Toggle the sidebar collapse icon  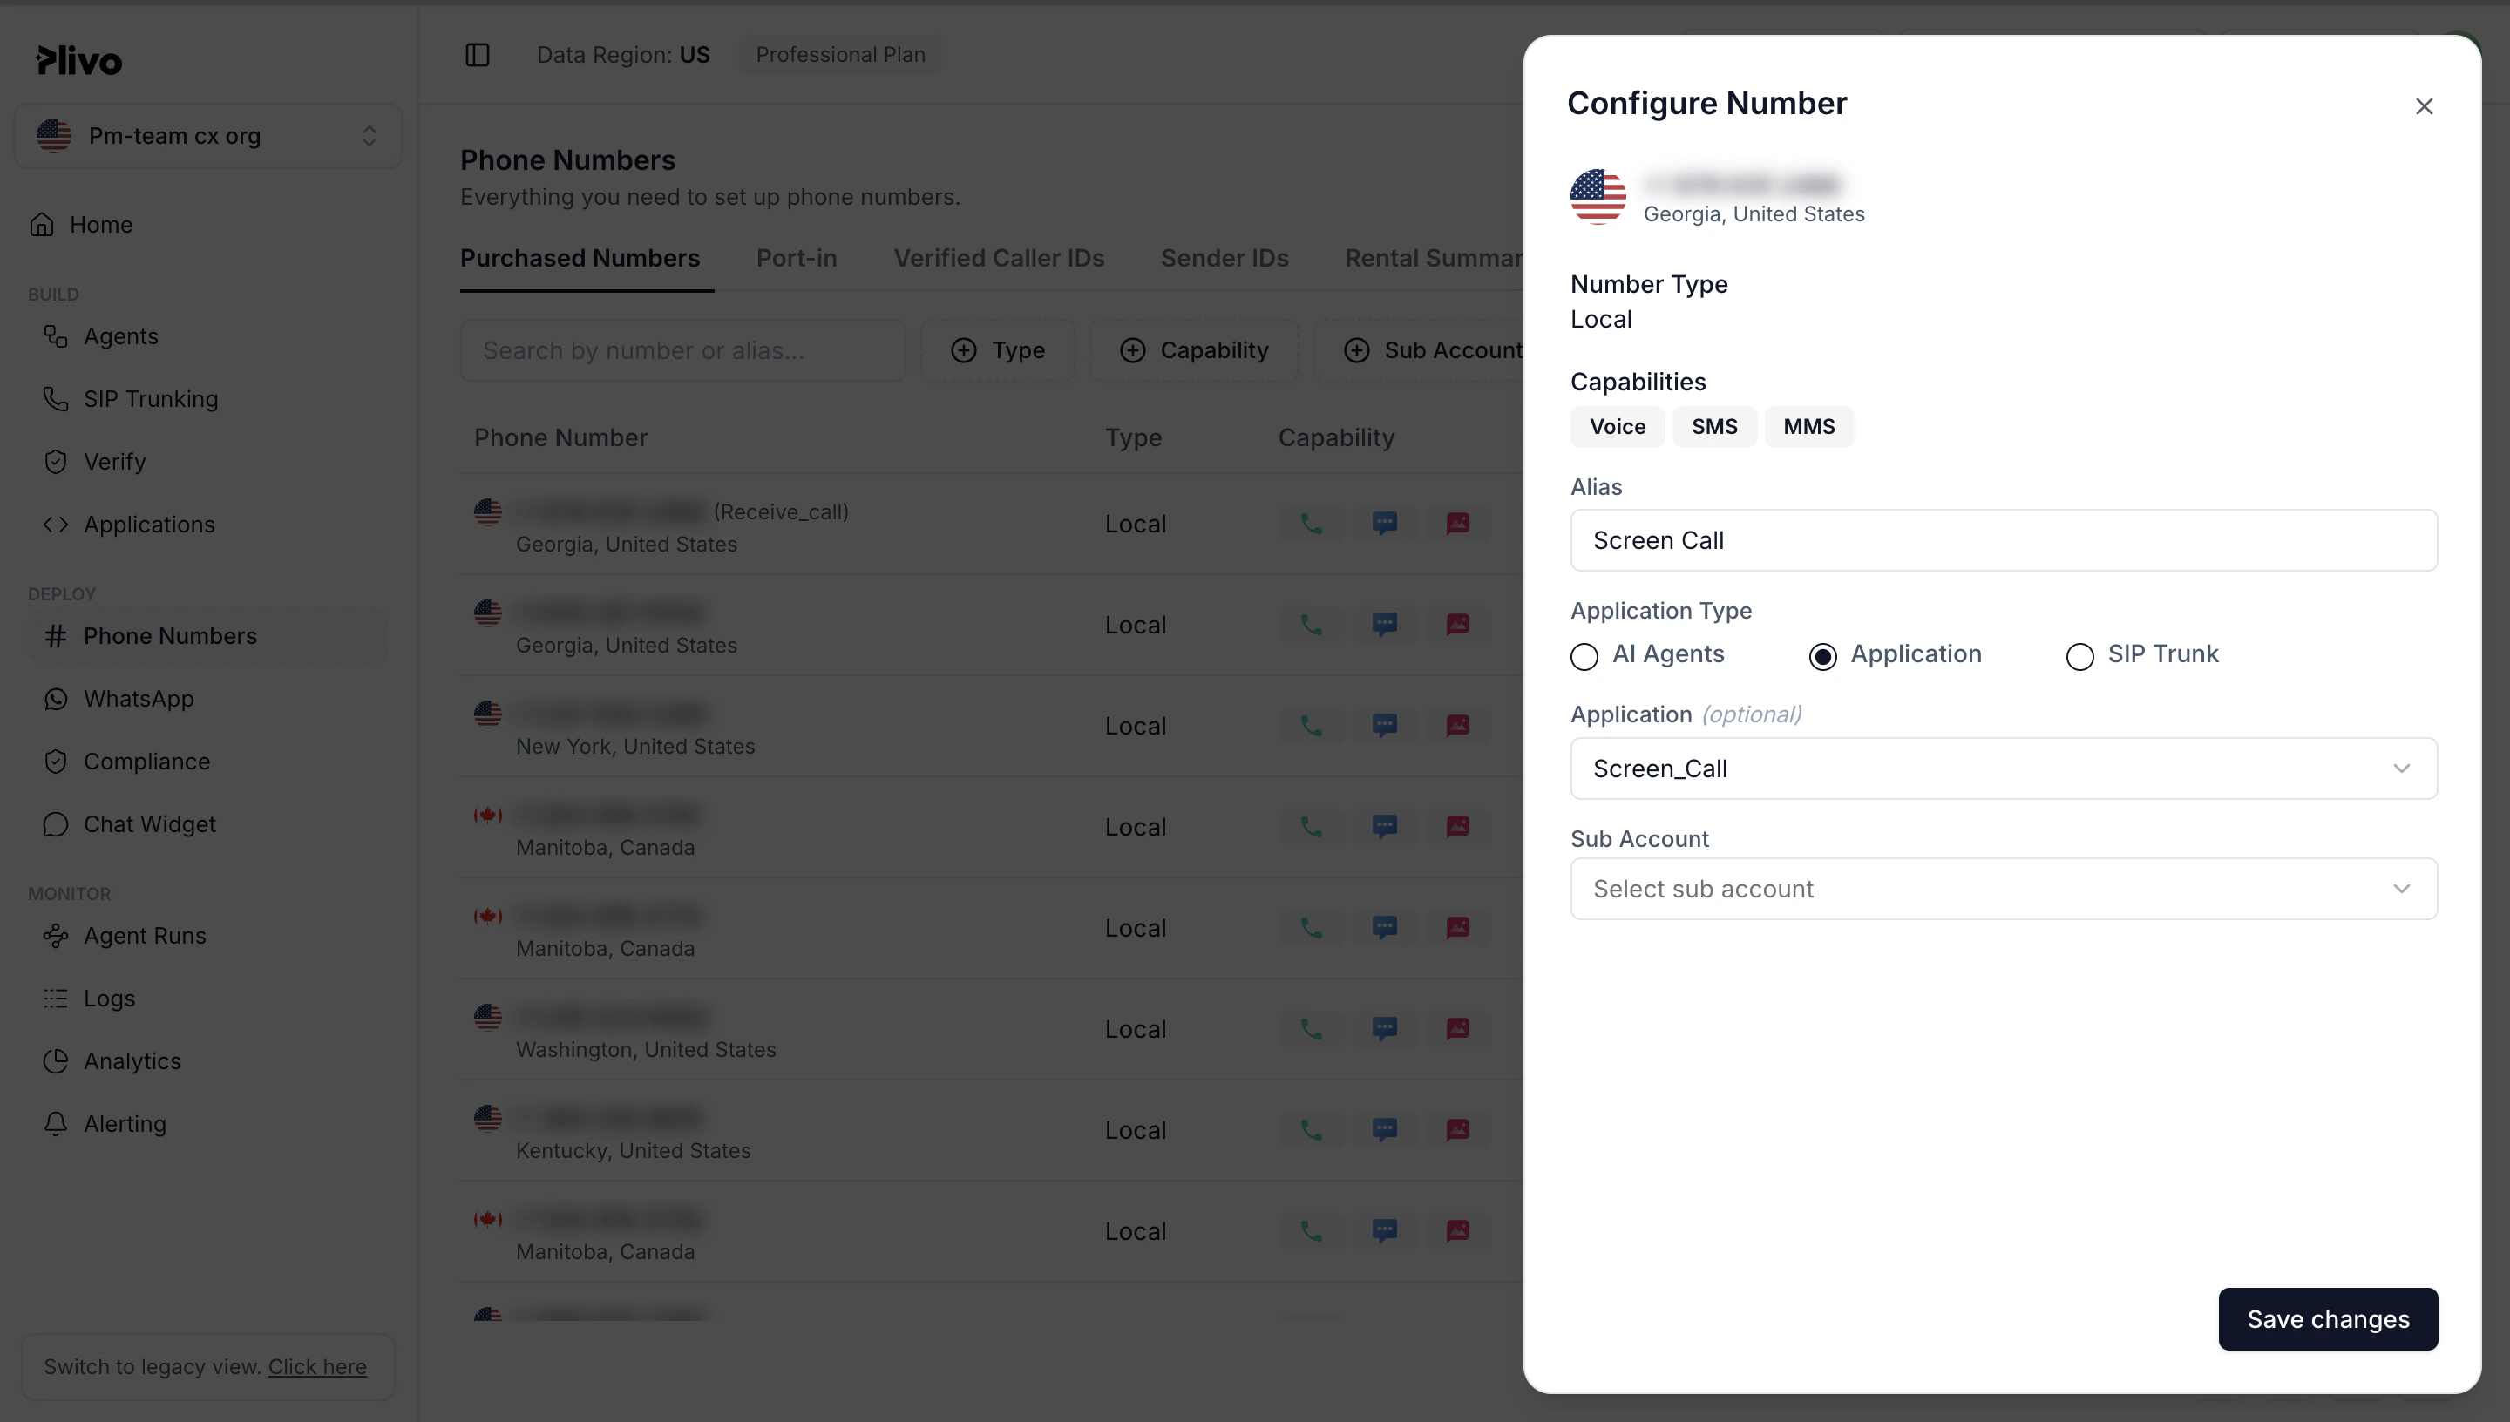tap(478, 55)
